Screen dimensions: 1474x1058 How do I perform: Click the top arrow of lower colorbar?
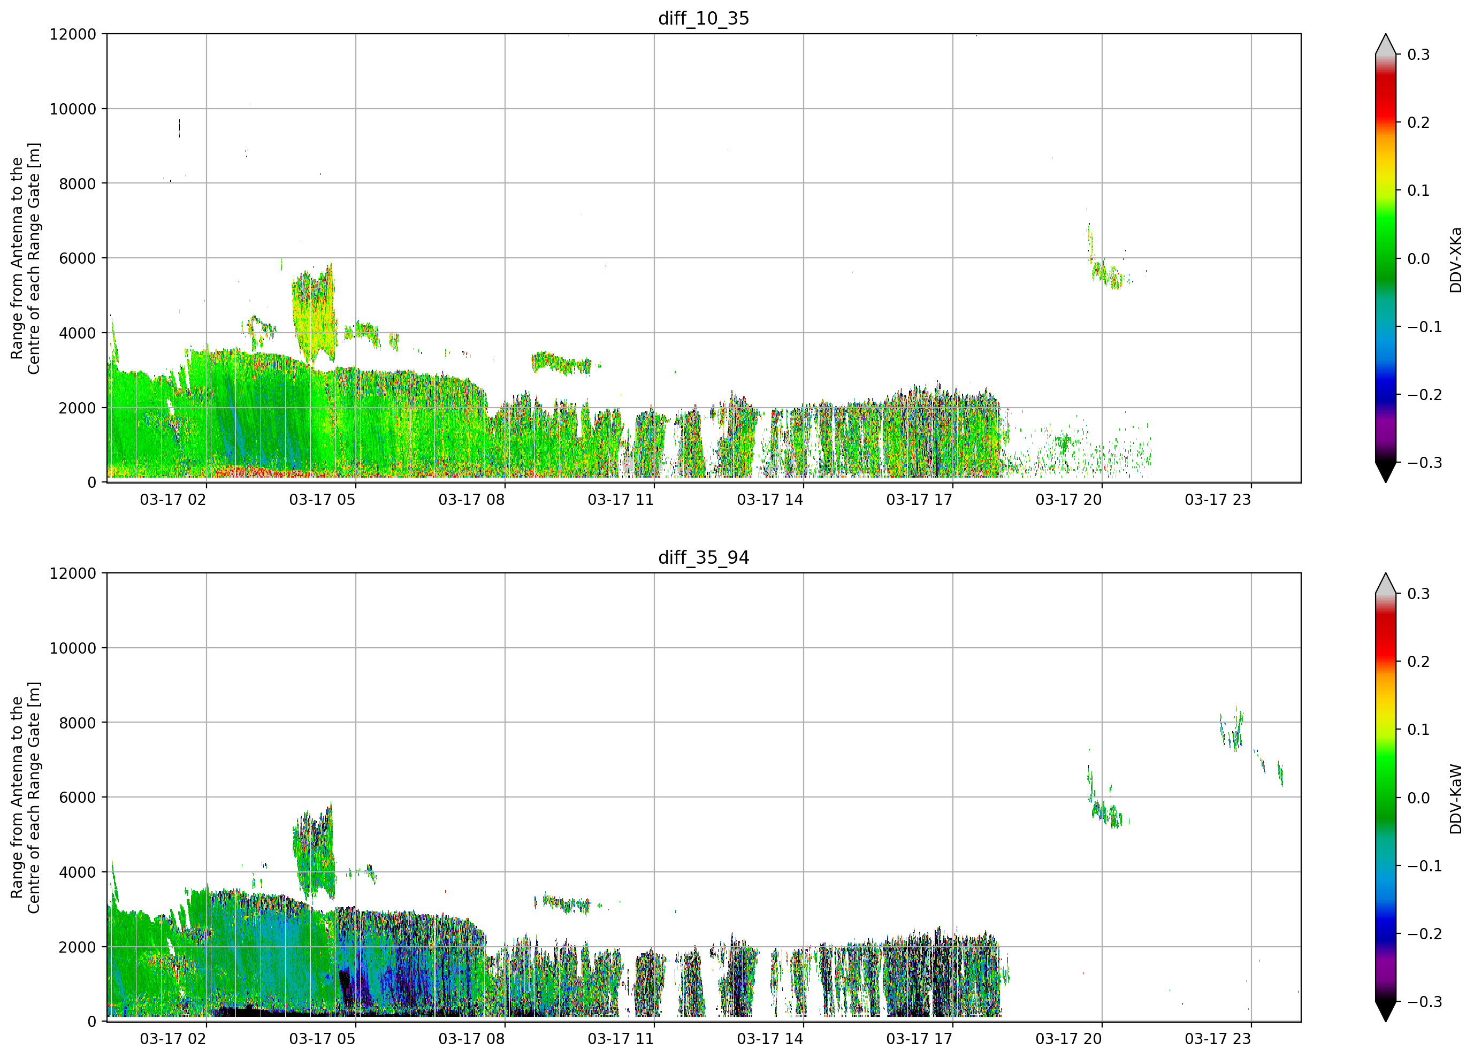coord(1386,584)
